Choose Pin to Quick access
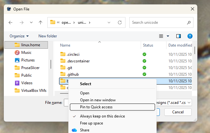The image size is (210, 133). (x=96, y=107)
